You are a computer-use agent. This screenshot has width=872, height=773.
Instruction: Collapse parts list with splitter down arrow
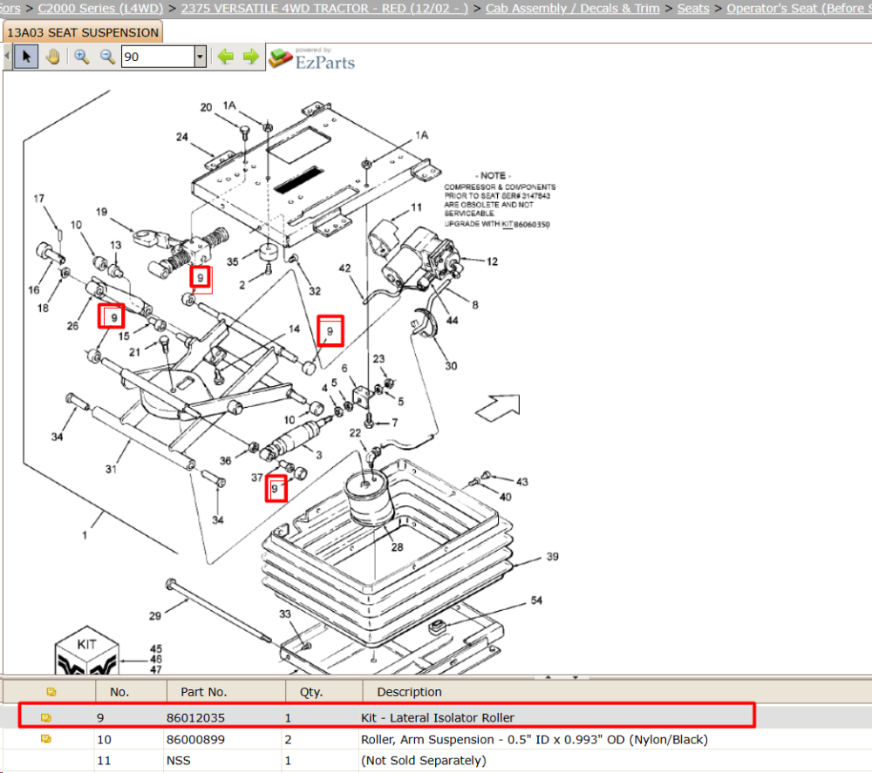pyautogui.click(x=575, y=677)
